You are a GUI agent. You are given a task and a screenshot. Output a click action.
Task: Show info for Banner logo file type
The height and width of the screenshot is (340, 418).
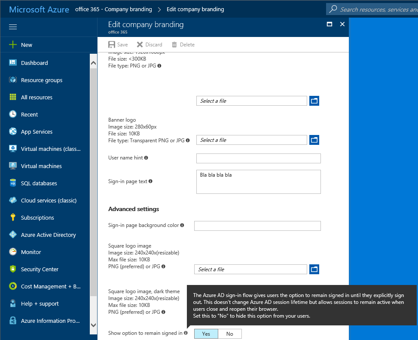(188, 140)
